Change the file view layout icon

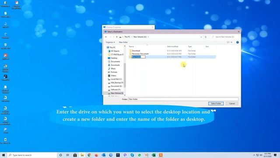[x=228, y=42]
